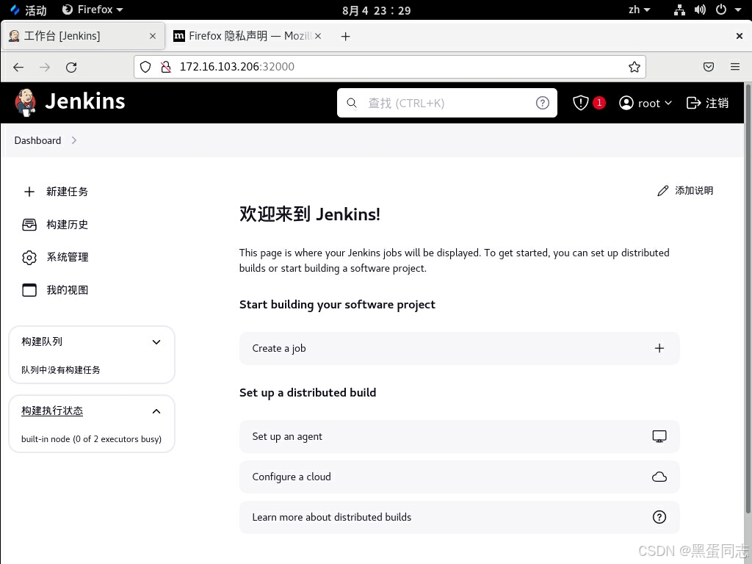The width and height of the screenshot is (752, 564).
Task: Click the plus icon on Create a job
Action: point(659,348)
